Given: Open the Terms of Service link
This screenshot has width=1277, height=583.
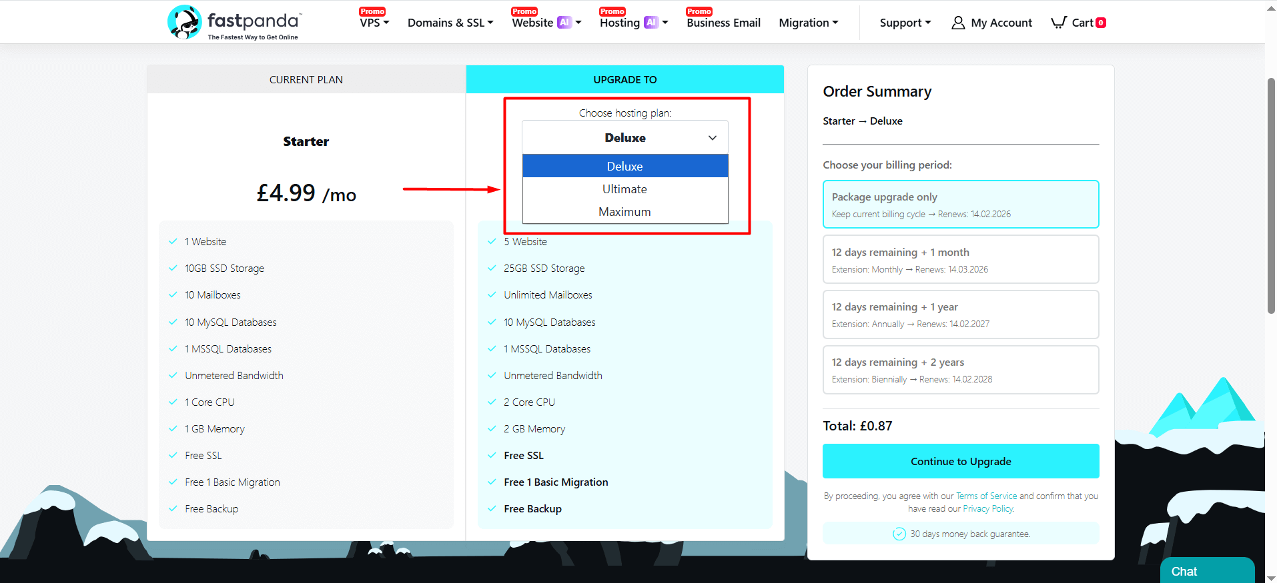Looking at the screenshot, I should (x=986, y=496).
